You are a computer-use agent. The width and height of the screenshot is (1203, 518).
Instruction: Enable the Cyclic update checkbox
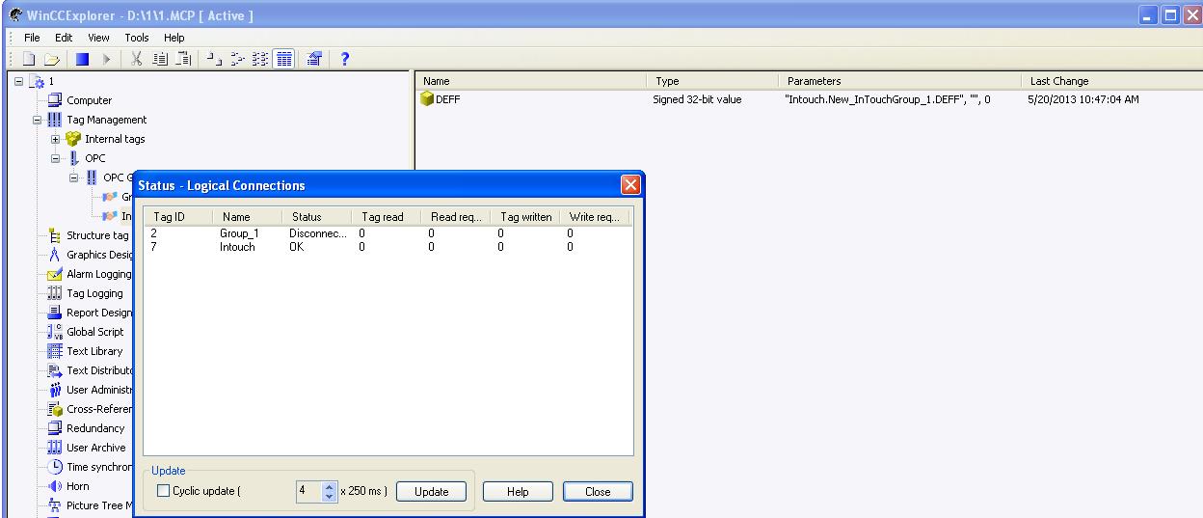tap(162, 492)
